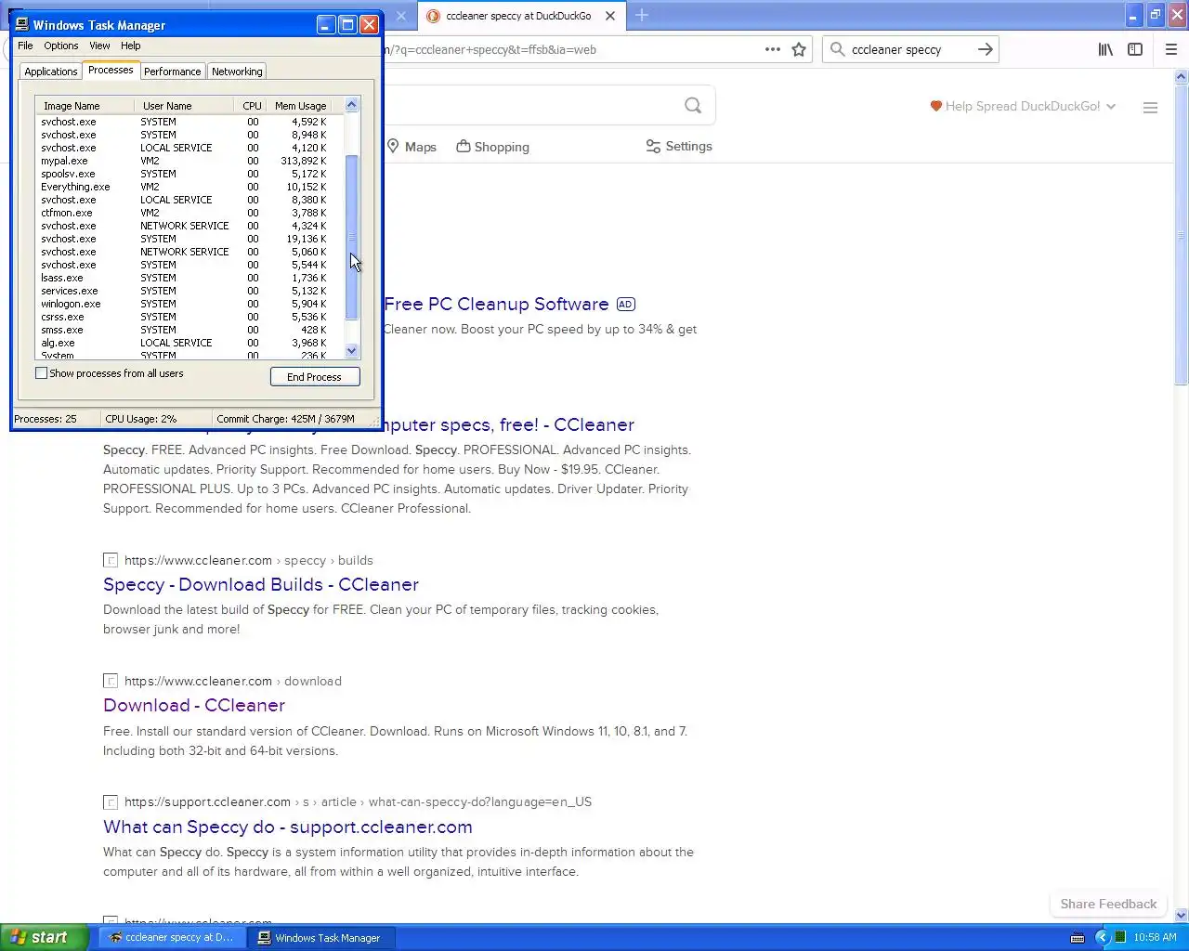Click the process list scroll down arrow

tap(351, 351)
